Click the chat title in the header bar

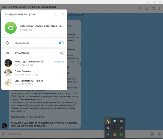tap(29, 7)
